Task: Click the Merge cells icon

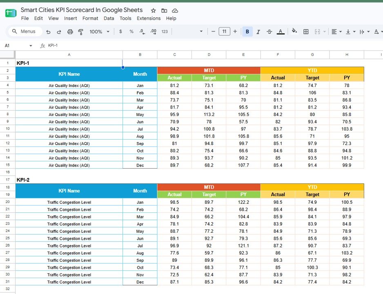Action: pyautogui.click(x=317, y=31)
